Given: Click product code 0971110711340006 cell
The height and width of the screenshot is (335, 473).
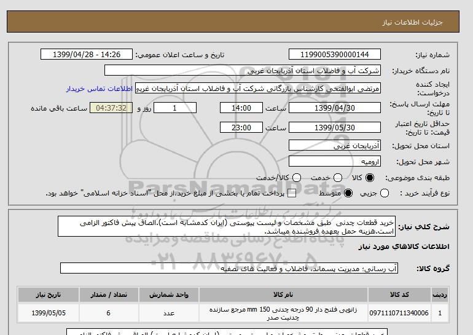Looking at the screenshot, I should click(x=399, y=313).
